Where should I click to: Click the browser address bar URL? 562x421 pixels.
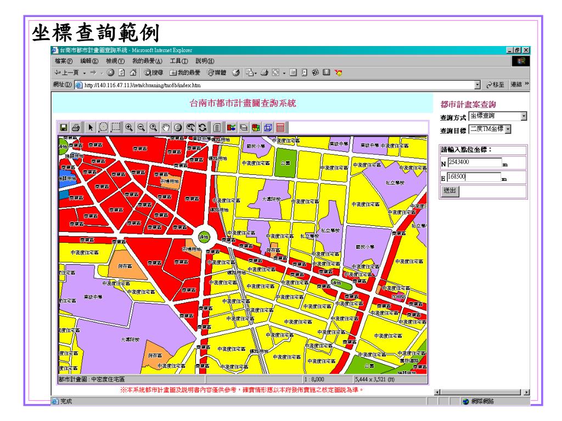(x=274, y=85)
